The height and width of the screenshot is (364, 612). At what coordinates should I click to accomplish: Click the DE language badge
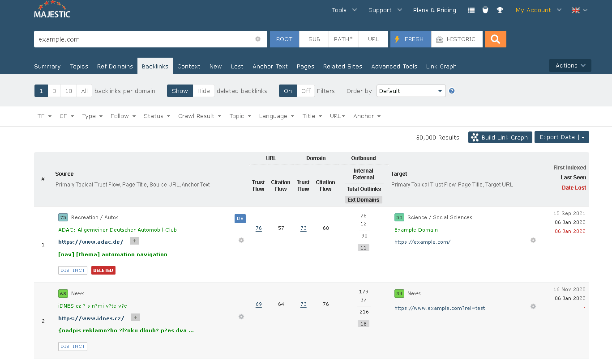(240, 218)
